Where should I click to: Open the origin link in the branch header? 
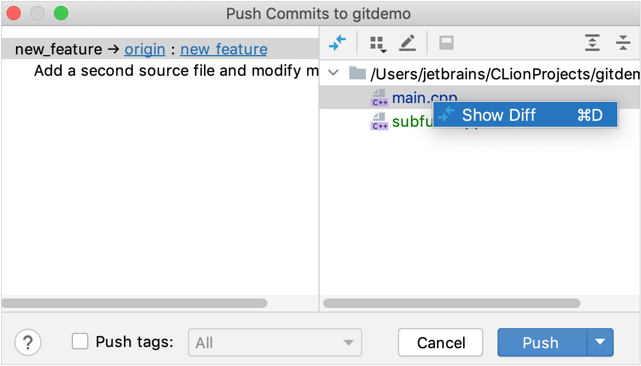click(x=145, y=50)
